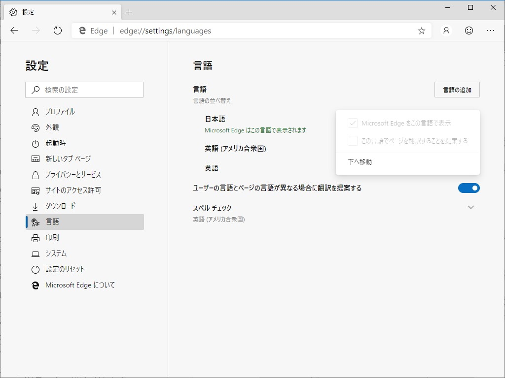Open Microsoft Edge について page
The width and height of the screenshot is (505, 378).
(x=79, y=285)
